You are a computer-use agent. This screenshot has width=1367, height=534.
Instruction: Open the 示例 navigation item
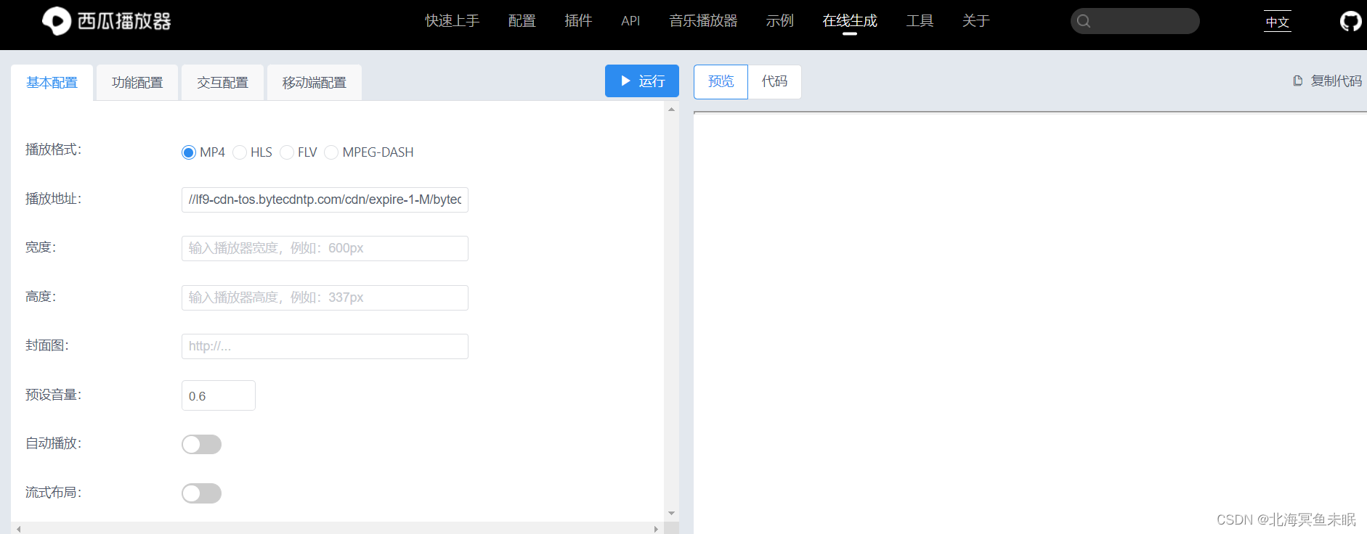[780, 21]
